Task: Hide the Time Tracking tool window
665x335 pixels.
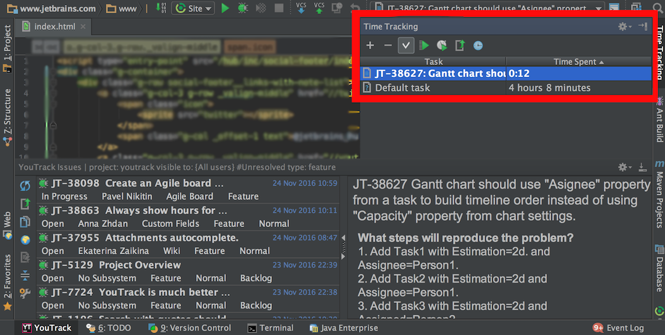Action: click(x=643, y=26)
